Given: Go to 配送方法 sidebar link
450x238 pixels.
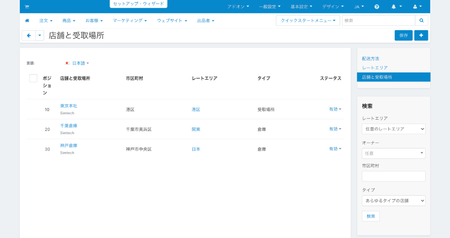Looking at the screenshot, I should click(370, 58).
